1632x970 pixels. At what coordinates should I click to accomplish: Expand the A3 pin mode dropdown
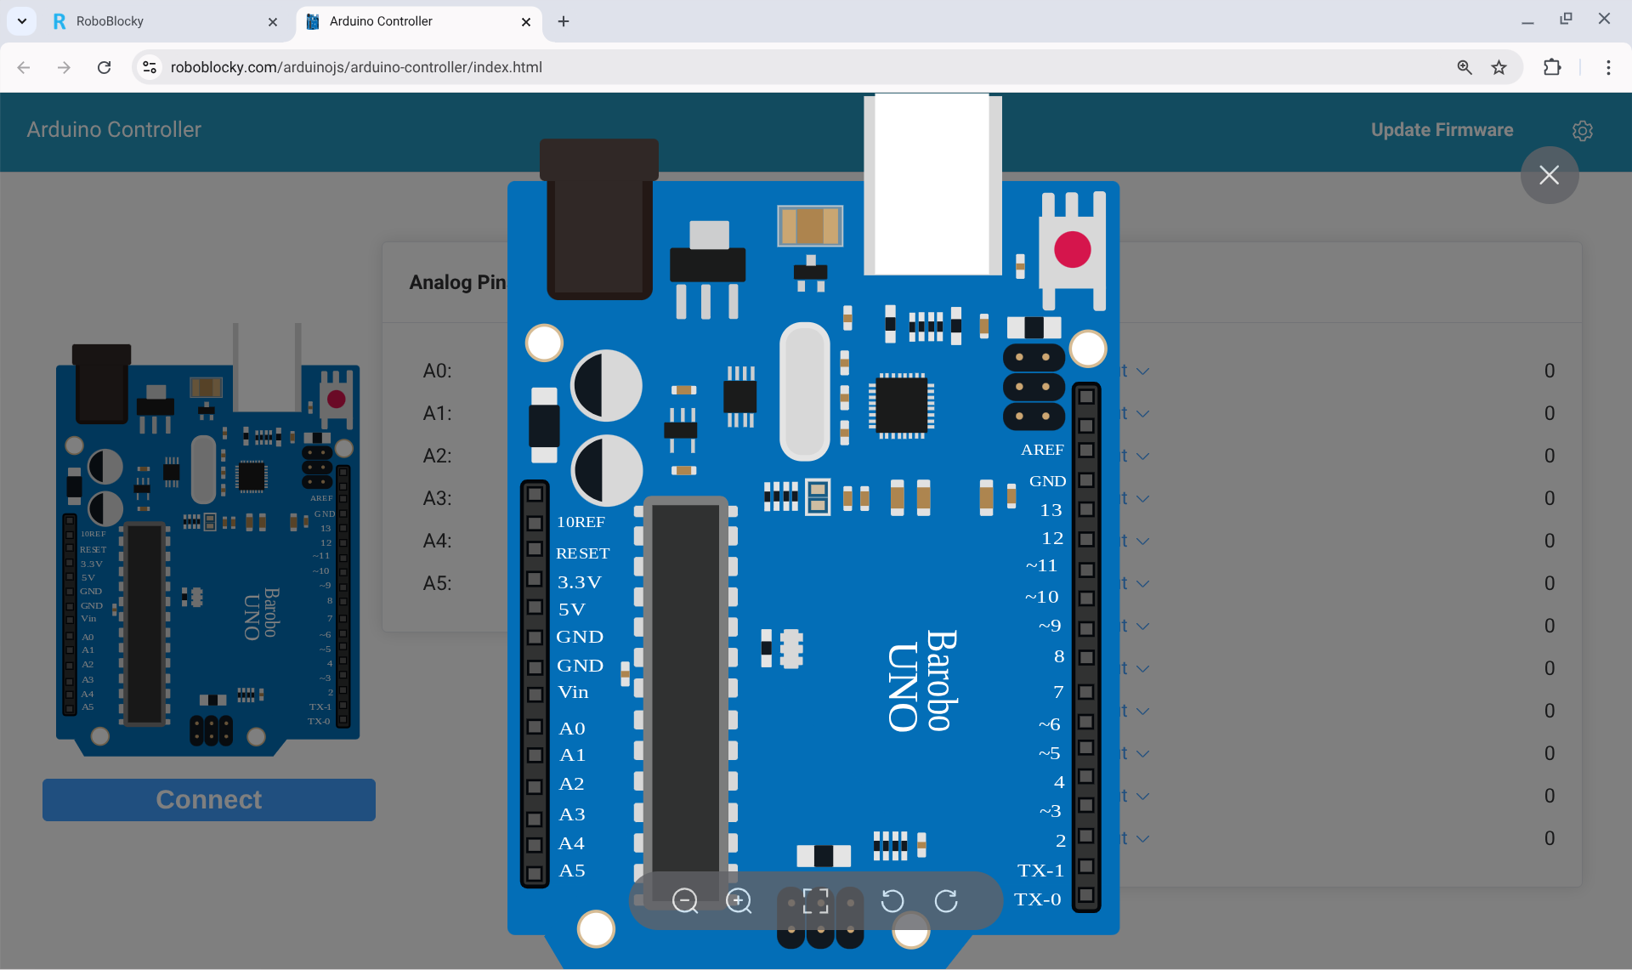point(1142,499)
